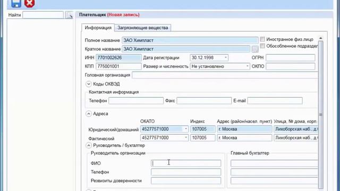Click the second Главный бухгалтер field
The height and width of the screenshot is (191, 340).
(274, 172)
